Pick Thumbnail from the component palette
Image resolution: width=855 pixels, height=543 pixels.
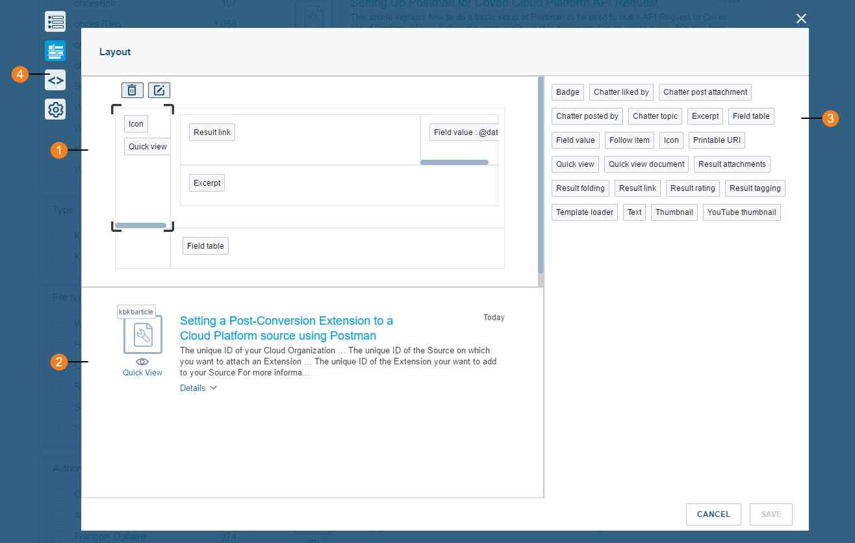[x=674, y=212]
